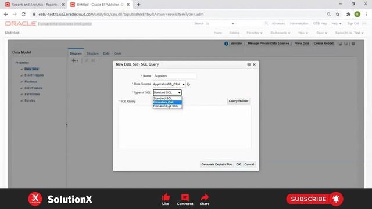372x209 pixels.
Task: Select Event Triggers in the tree
Action: tap(34, 75)
